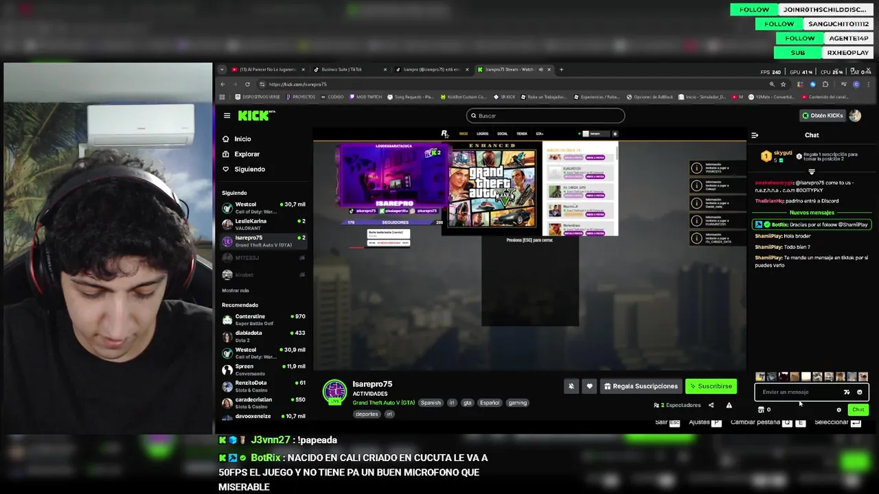The image size is (879, 494).
Task: Click the first emote in quick emote row
Action: click(x=760, y=377)
